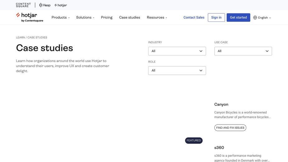Click the Case studies page heading
The width and height of the screenshot is (288, 162).
45,48
